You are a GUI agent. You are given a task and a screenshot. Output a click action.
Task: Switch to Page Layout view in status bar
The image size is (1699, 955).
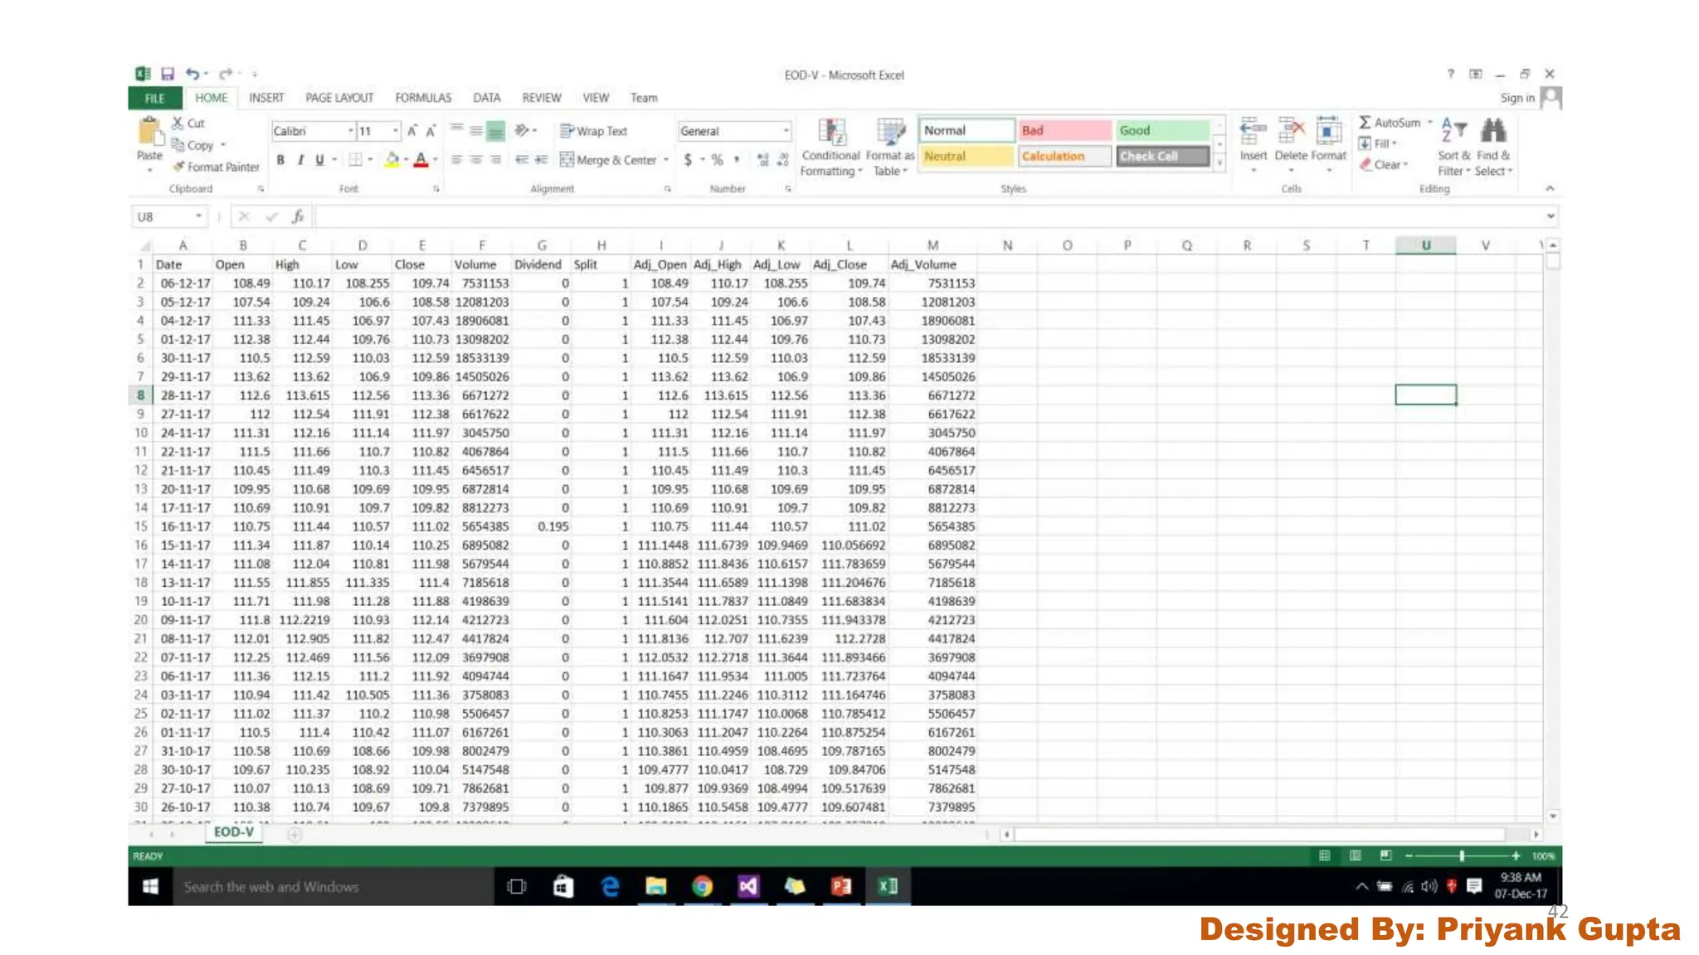click(x=1355, y=856)
